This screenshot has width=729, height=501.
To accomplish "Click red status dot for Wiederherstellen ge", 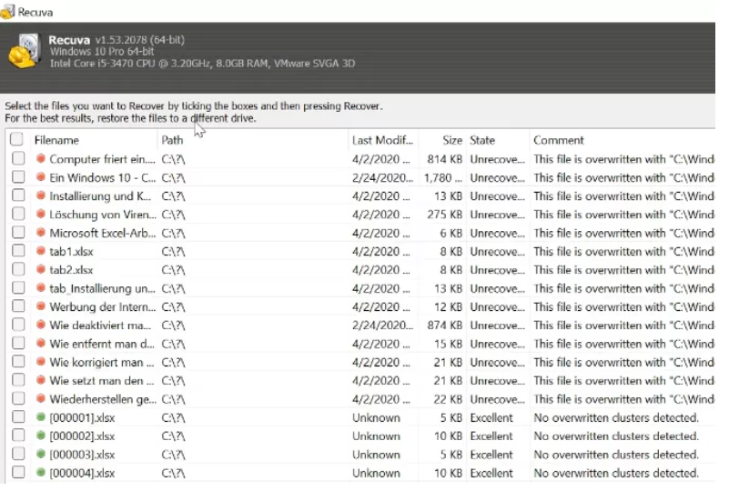I will coord(41,399).
